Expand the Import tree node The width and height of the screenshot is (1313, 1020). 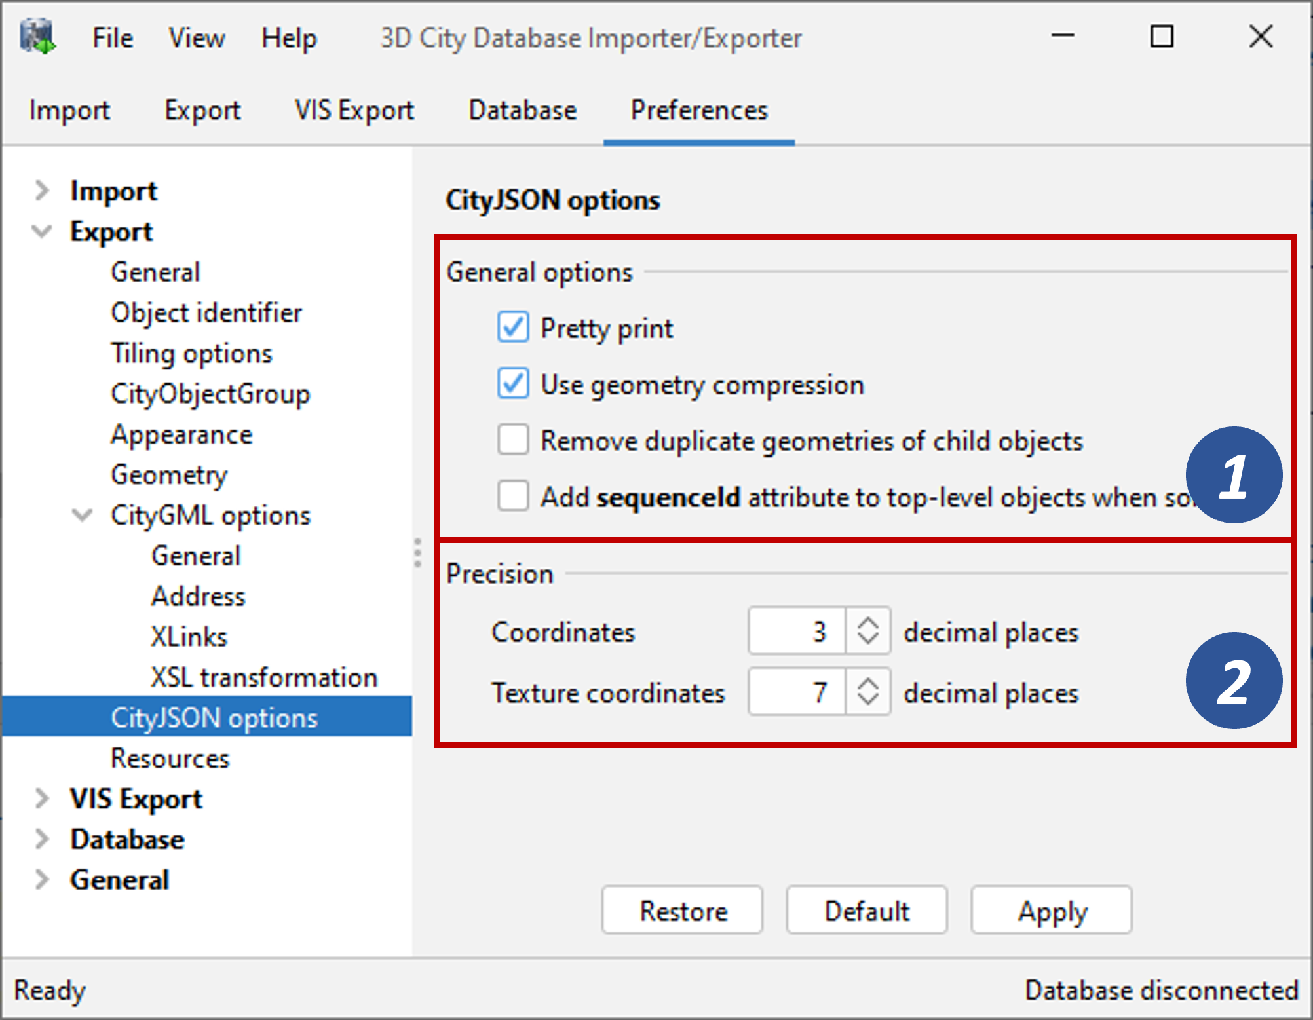(42, 191)
